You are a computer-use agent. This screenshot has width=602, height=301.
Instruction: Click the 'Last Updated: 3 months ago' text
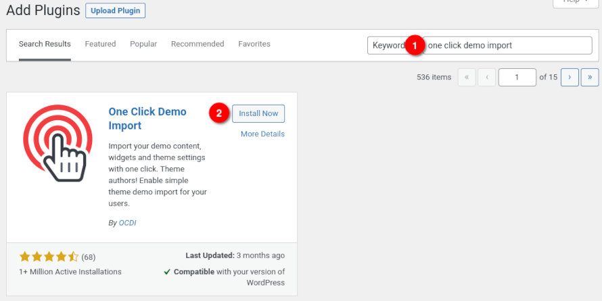(x=235, y=255)
